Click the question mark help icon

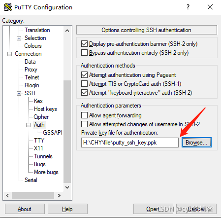(188, 7)
